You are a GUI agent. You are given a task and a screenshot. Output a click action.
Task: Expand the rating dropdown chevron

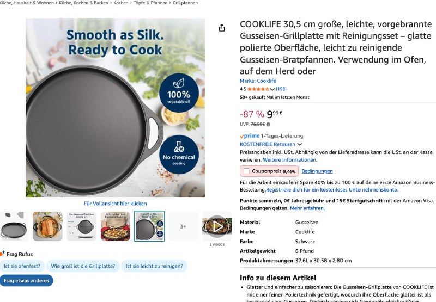[273, 89]
